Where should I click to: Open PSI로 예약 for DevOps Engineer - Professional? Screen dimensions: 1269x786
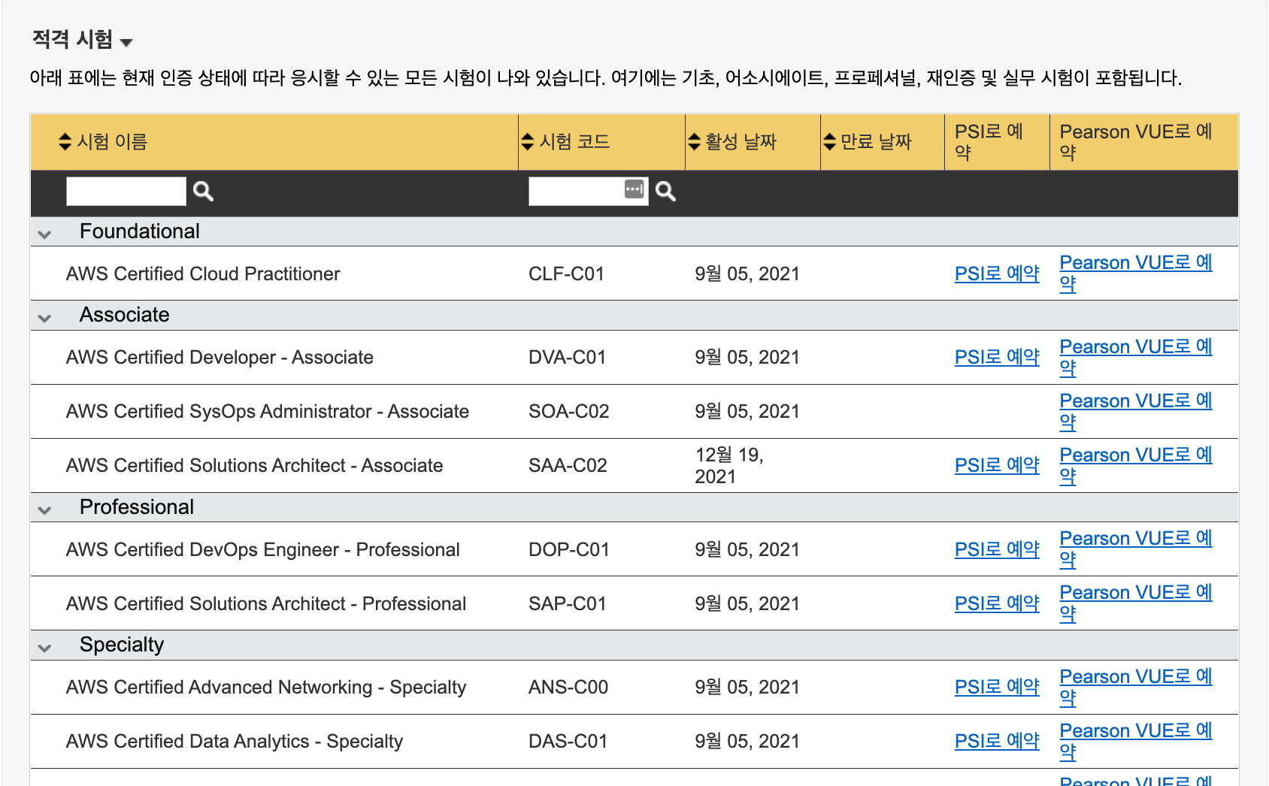tap(997, 549)
